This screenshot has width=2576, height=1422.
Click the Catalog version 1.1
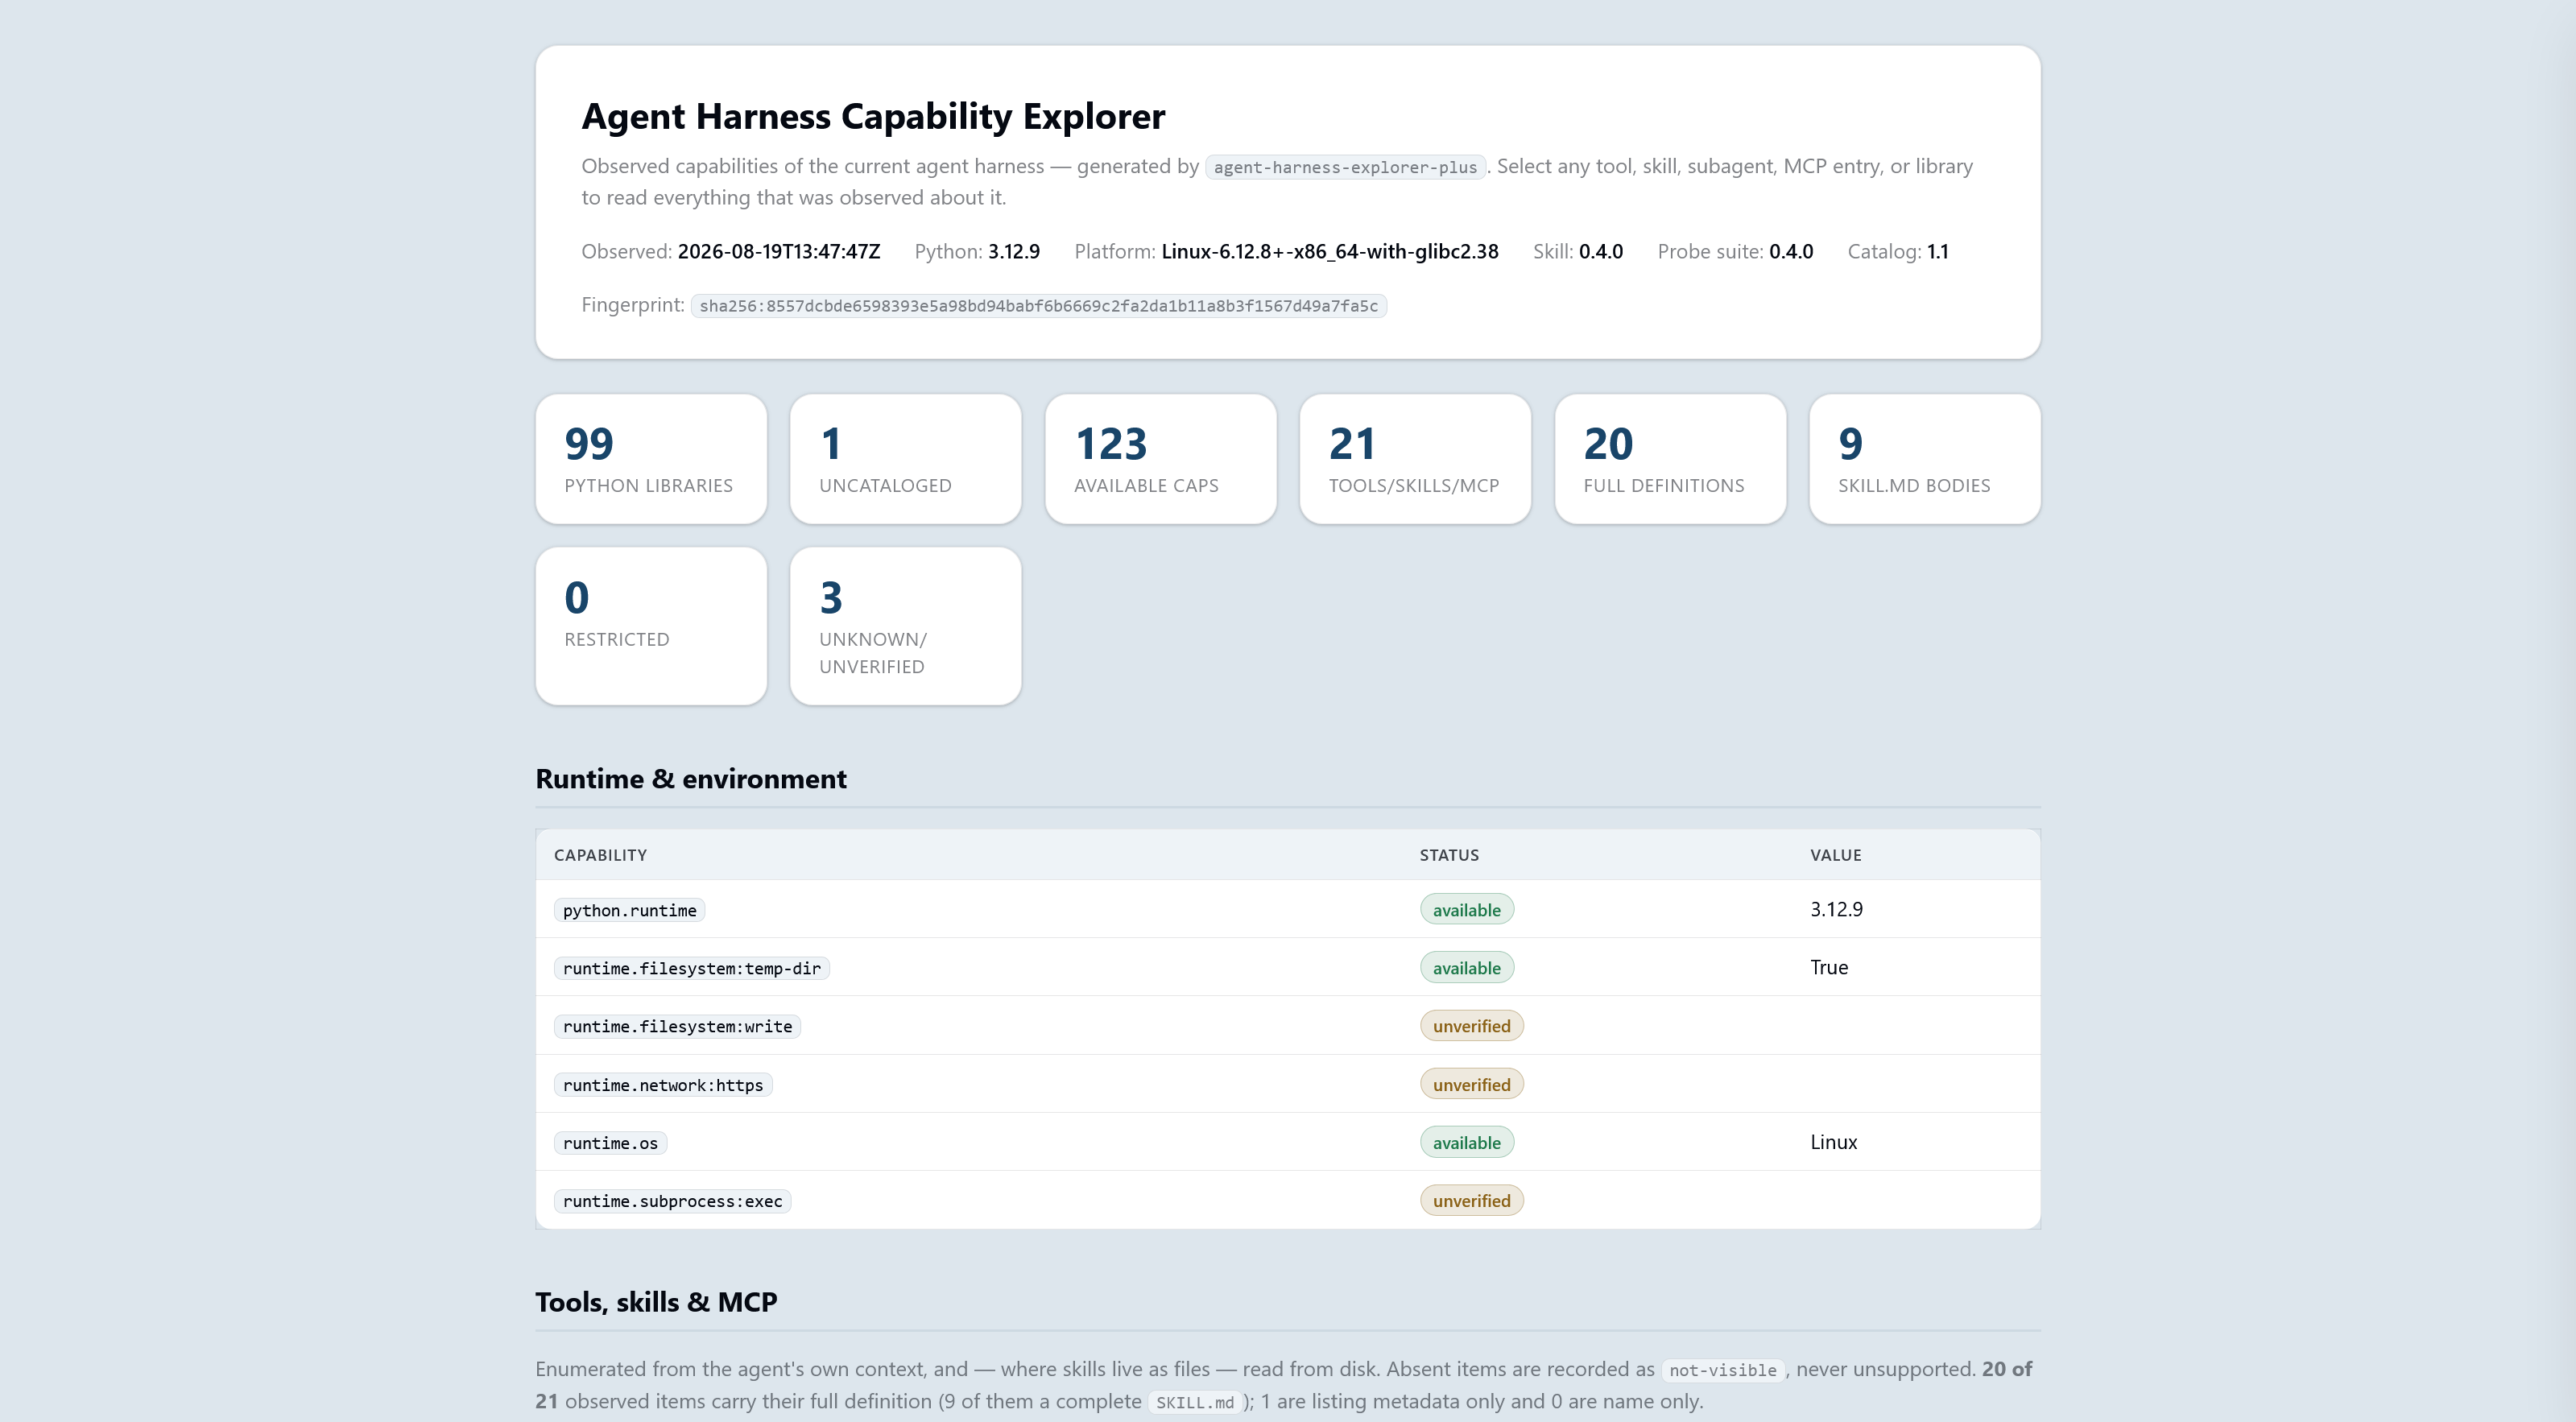click(1937, 252)
